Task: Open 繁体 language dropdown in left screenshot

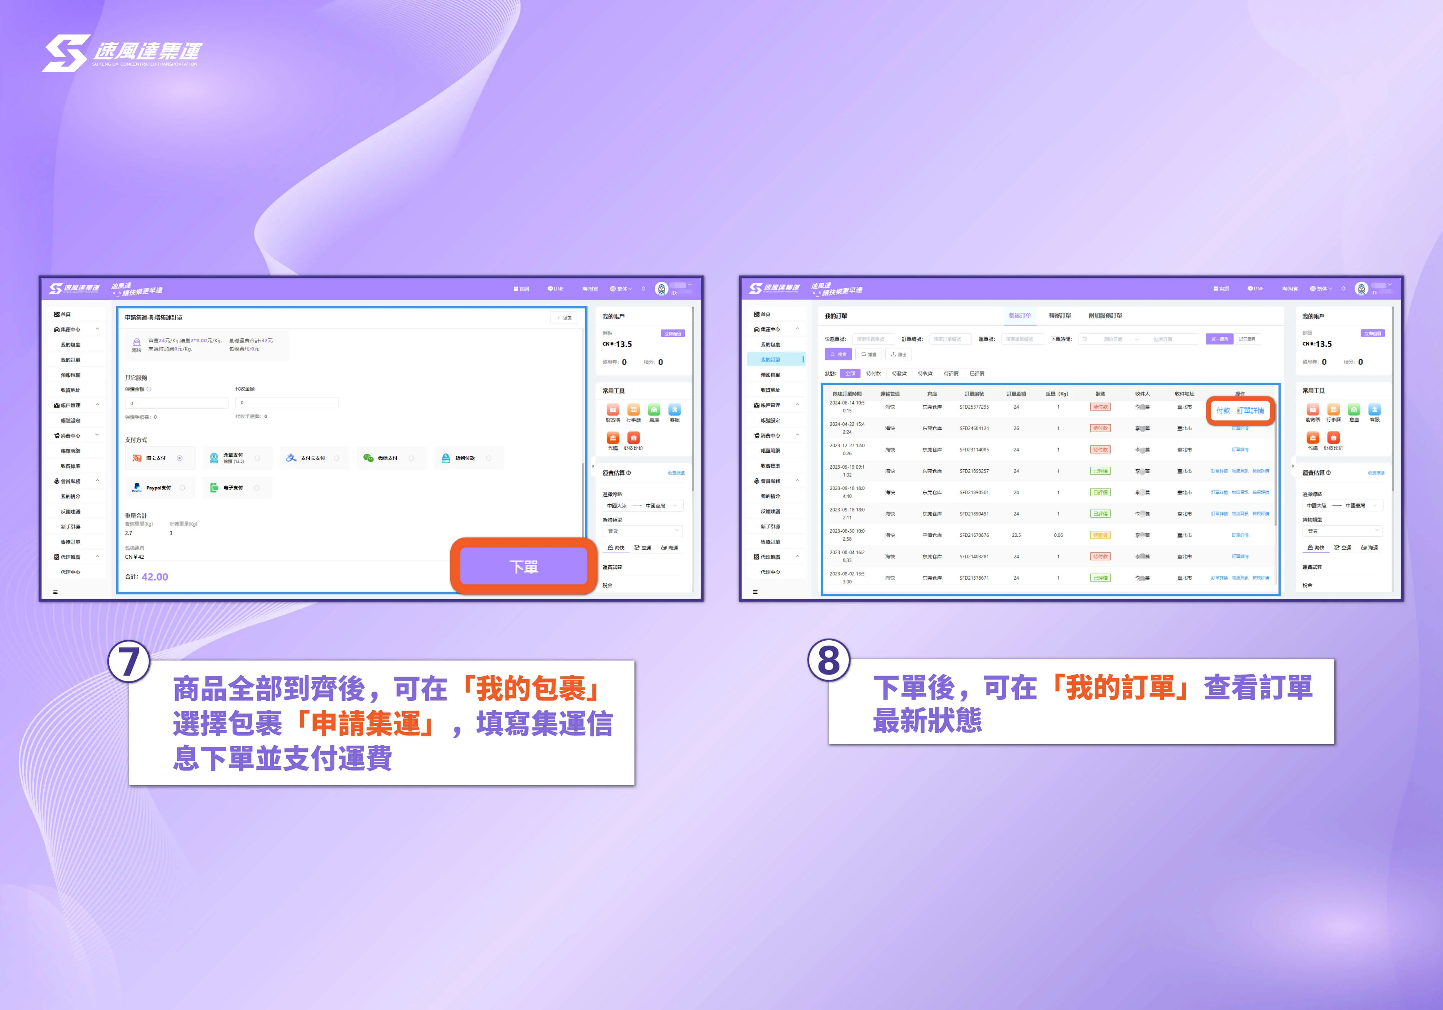Action: (x=620, y=289)
